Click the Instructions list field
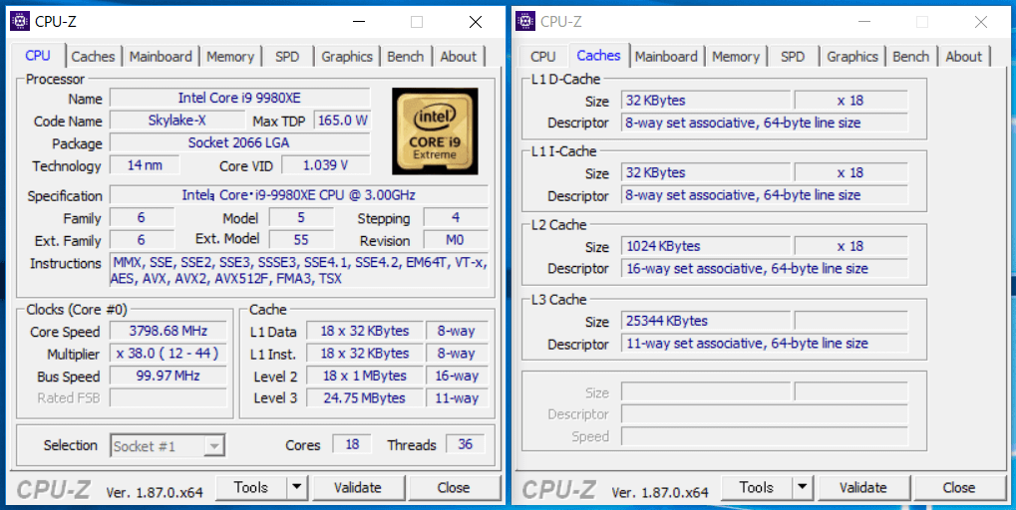This screenshot has width=1016, height=510. [x=299, y=270]
